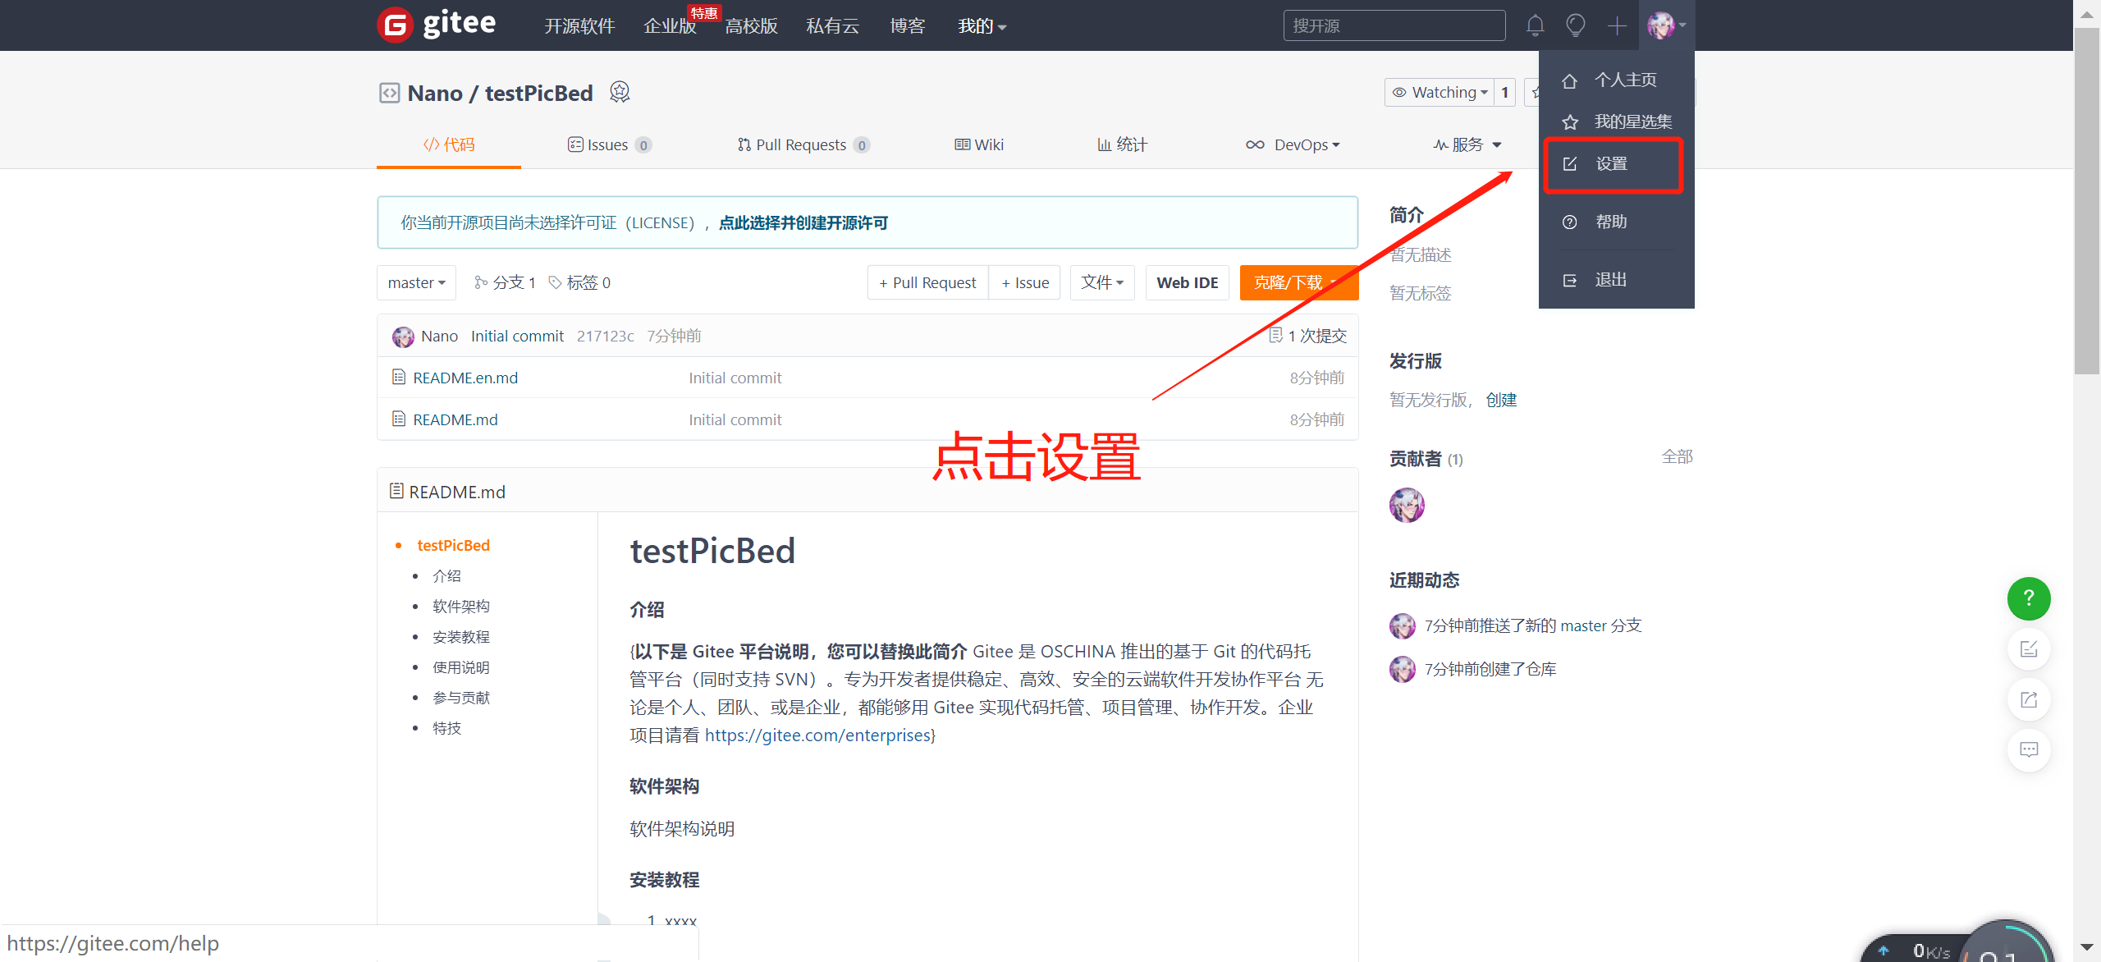This screenshot has height=962, width=2101.
Task: Click the README.en.md file link
Action: [x=465, y=378]
